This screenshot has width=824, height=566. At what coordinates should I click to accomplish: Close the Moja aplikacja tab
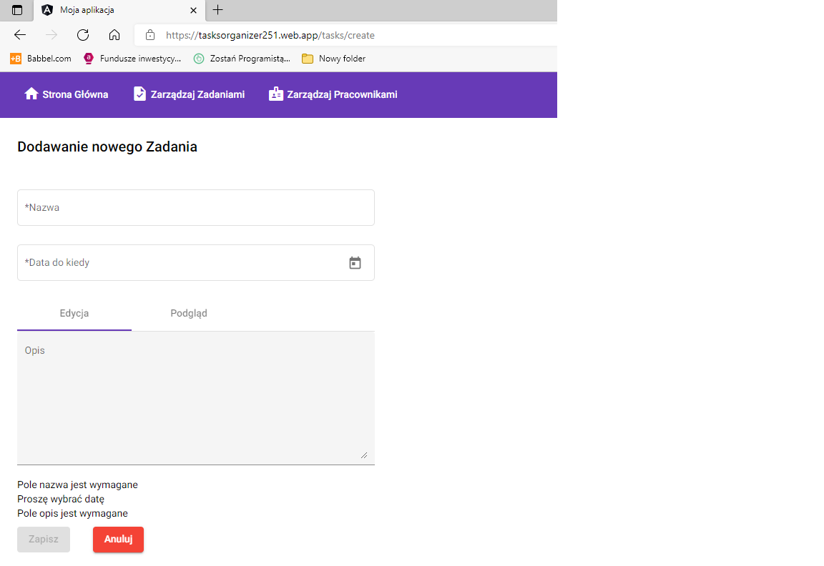click(x=193, y=10)
